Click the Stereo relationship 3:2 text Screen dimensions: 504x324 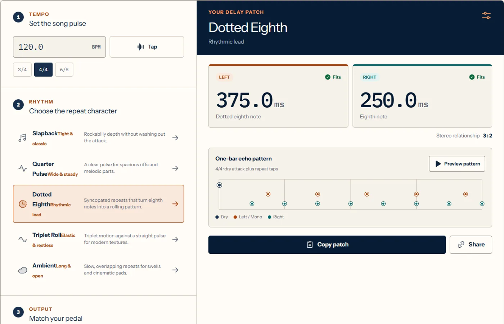464,136
